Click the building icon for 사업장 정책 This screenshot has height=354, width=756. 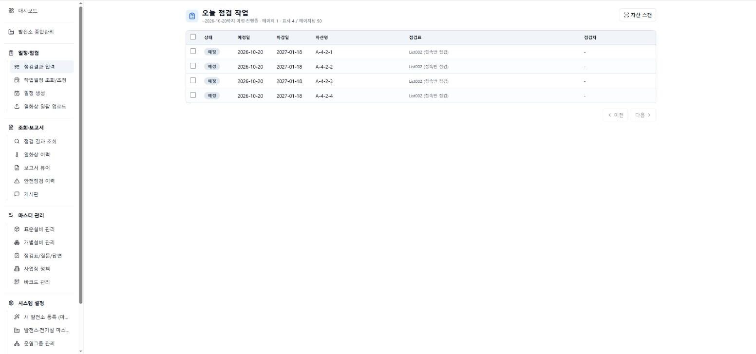pyautogui.click(x=17, y=269)
